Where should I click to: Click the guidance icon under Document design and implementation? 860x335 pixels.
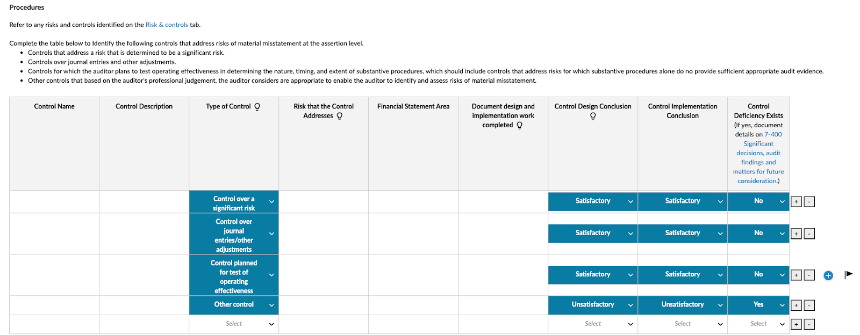pyautogui.click(x=519, y=125)
